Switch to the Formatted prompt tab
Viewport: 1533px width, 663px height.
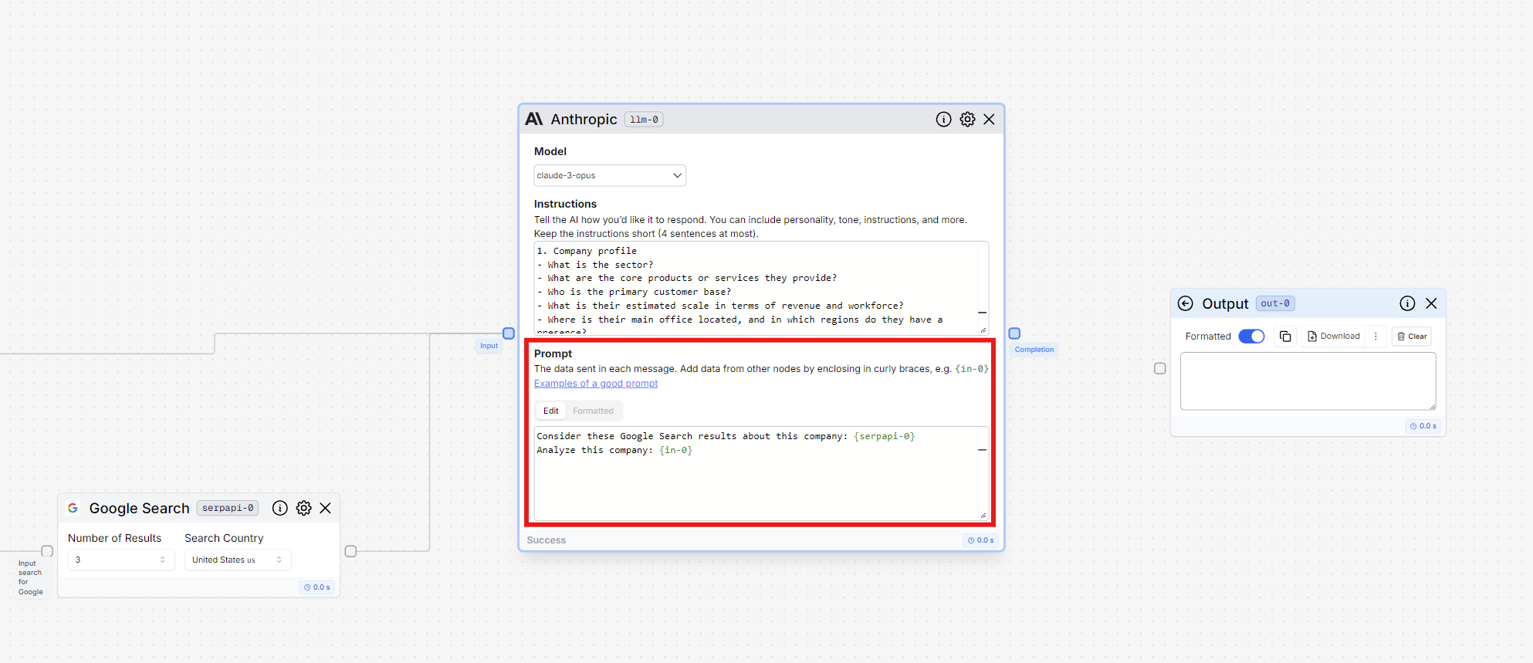[593, 411]
